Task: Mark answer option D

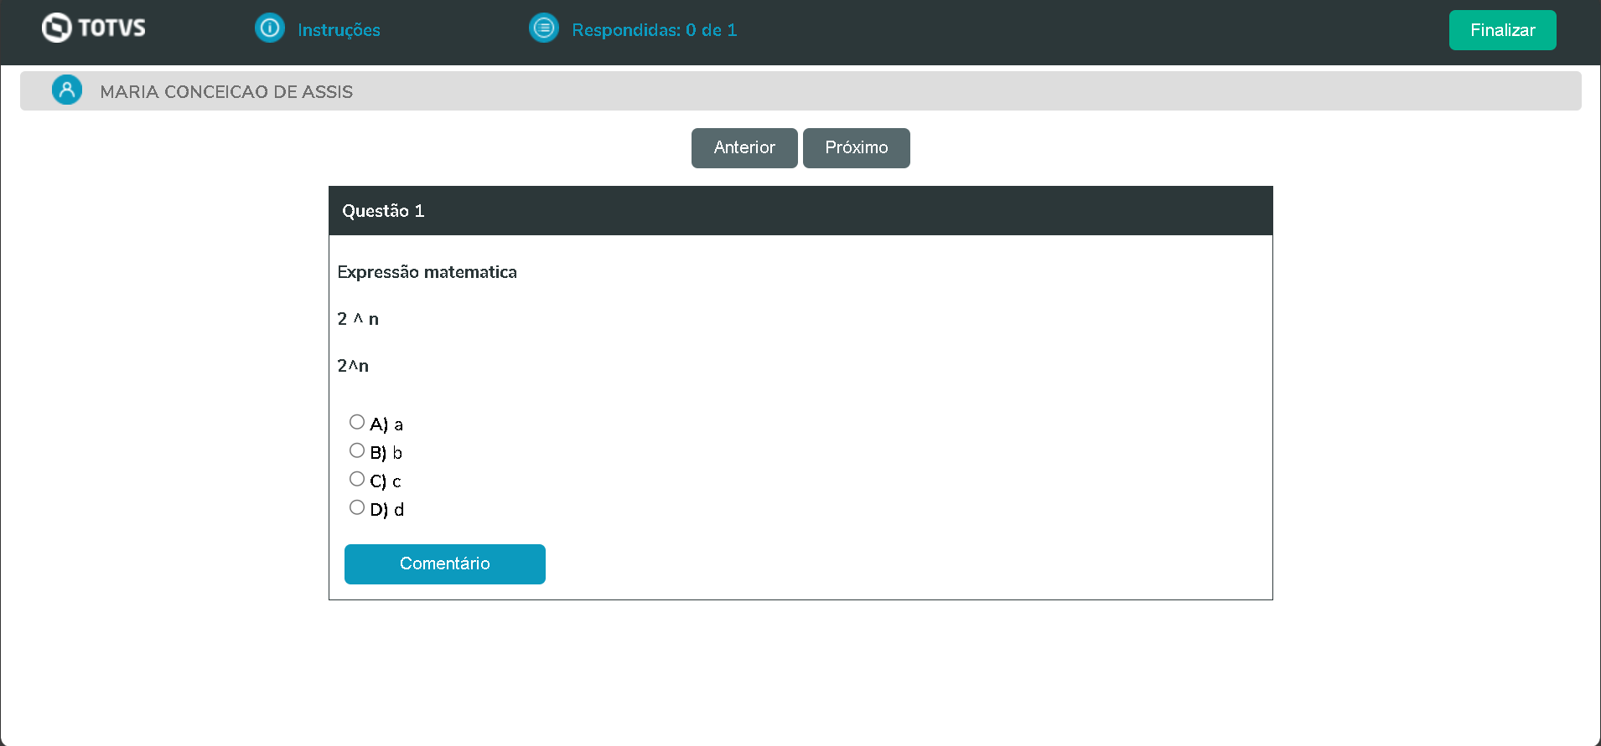Action: [x=357, y=507]
